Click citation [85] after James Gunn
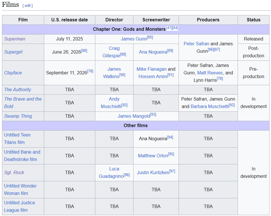Screen dimensions: 271x216 coord(150,37)
